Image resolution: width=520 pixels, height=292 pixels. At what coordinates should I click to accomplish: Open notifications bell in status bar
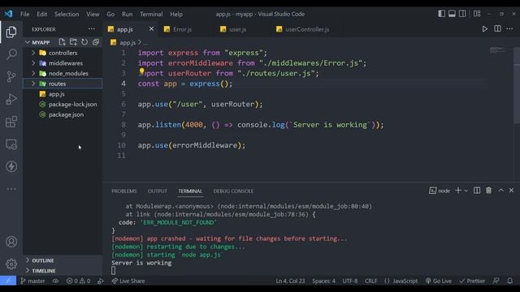click(x=509, y=281)
